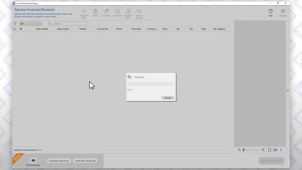
Task: Open the All filter dropdown
Action: point(31,24)
